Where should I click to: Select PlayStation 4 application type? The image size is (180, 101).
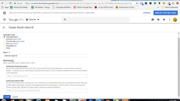tap(4, 46)
